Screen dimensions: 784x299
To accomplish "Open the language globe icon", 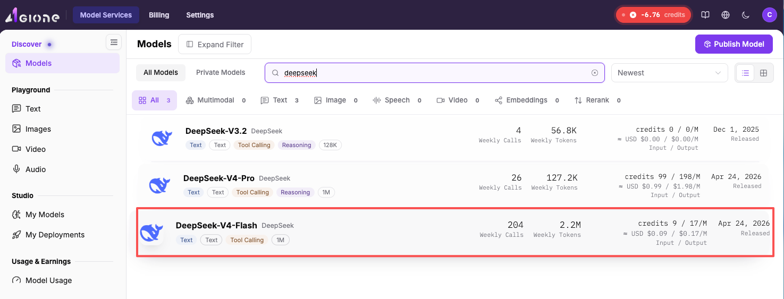I will point(726,15).
